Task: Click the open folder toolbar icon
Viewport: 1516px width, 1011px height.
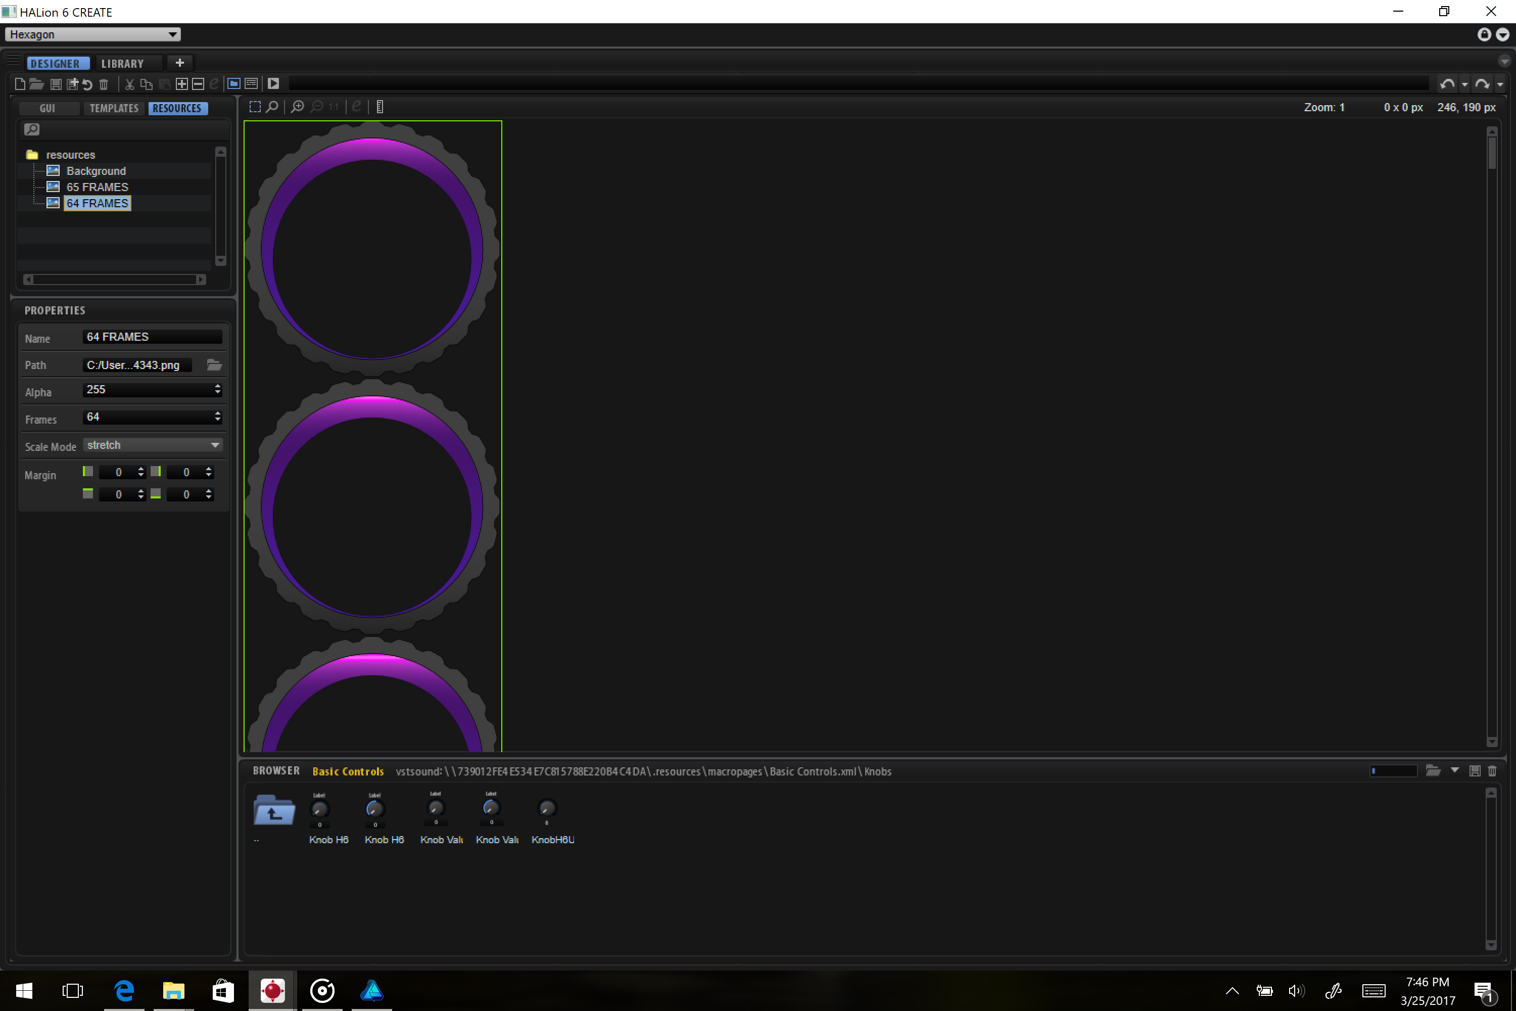Action: click(x=37, y=84)
